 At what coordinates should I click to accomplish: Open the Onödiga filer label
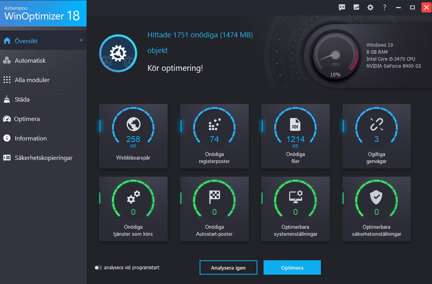296,158
